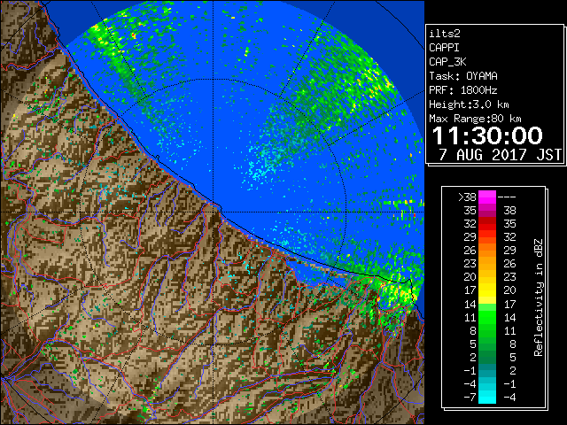This screenshot has width=567, height=425.
Task: Pick the teal -1 dBZ legend swatch
Action: [x=487, y=370]
